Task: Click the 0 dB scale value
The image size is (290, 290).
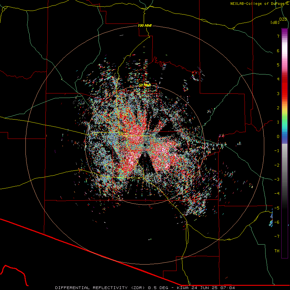Action: (x=278, y=137)
